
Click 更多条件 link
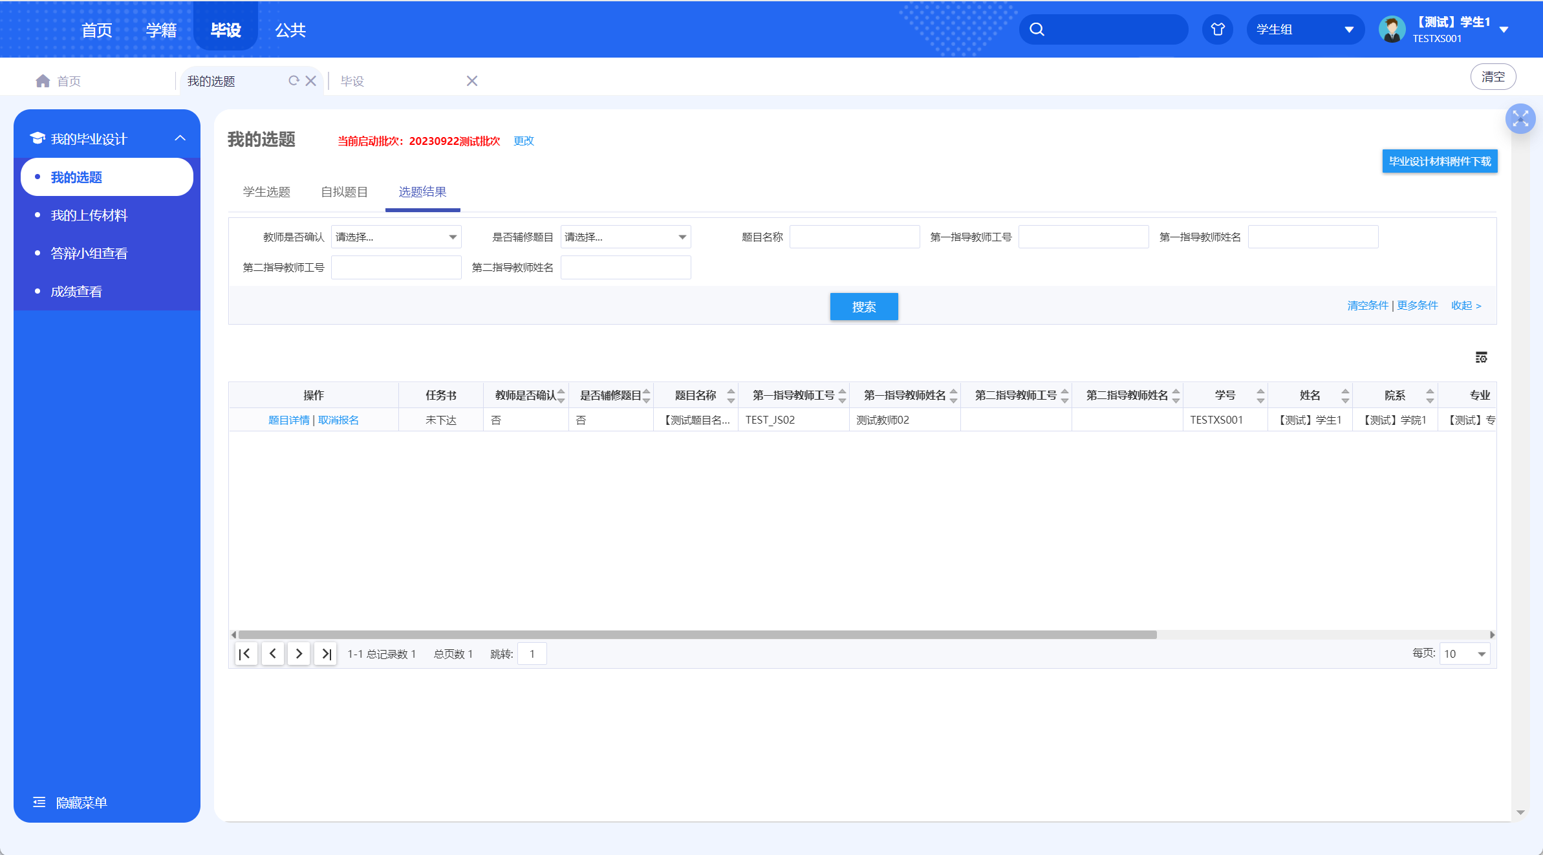coord(1418,305)
